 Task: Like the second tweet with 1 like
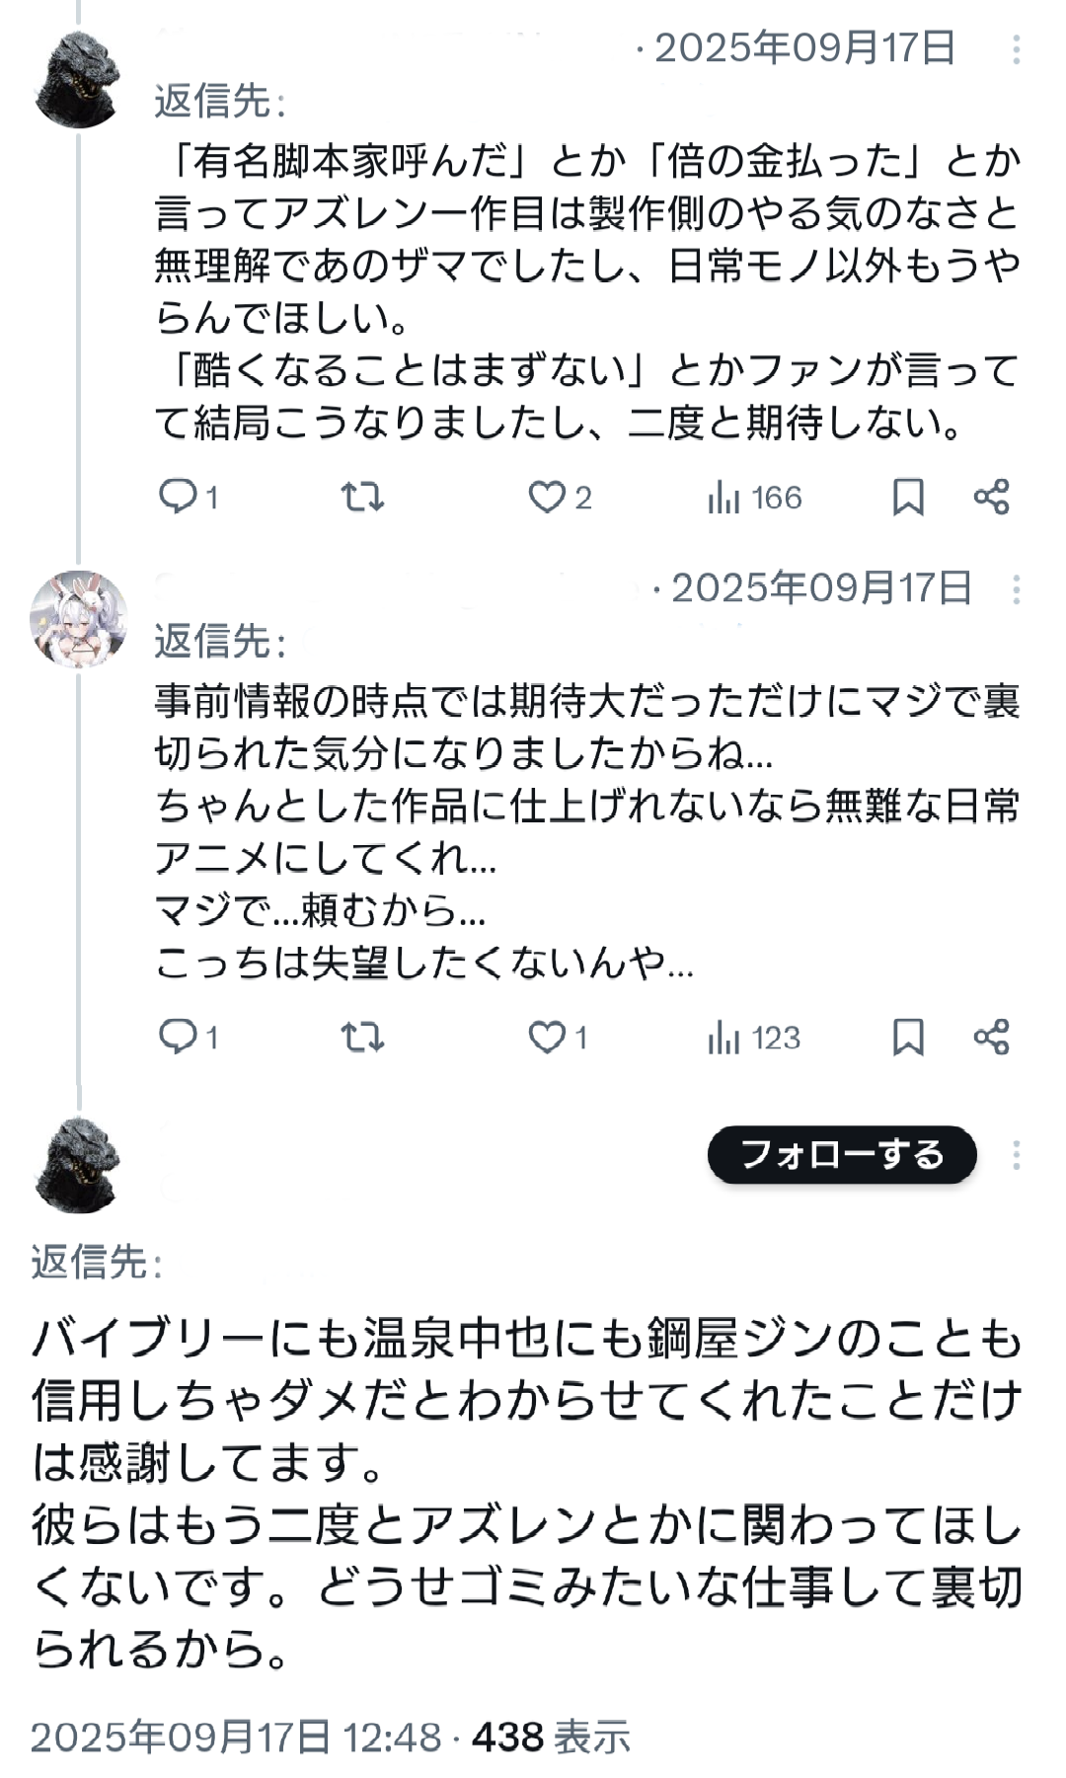coord(547,1037)
